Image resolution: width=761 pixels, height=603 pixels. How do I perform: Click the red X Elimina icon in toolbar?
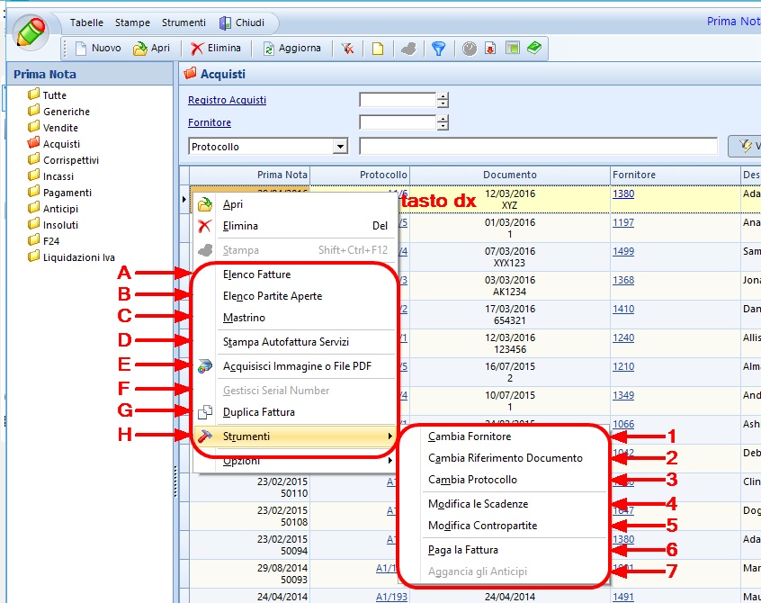tap(197, 49)
